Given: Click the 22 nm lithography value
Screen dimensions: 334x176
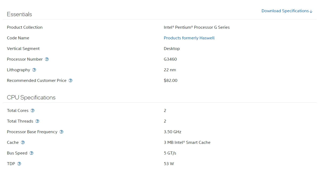Looking at the screenshot, I should tap(170, 70).
